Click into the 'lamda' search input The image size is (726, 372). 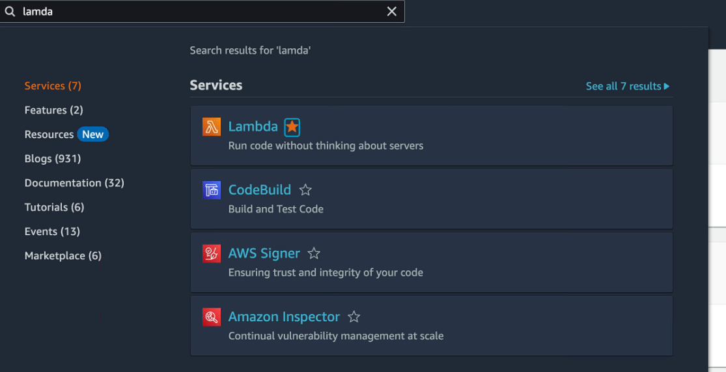(202, 12)
